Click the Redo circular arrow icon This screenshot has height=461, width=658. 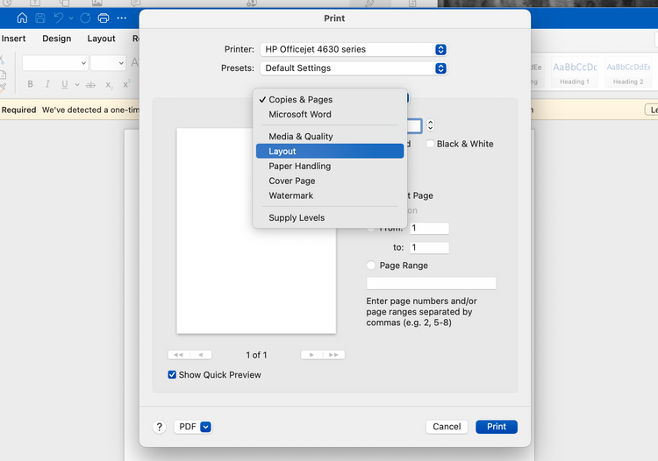(85, 18)
